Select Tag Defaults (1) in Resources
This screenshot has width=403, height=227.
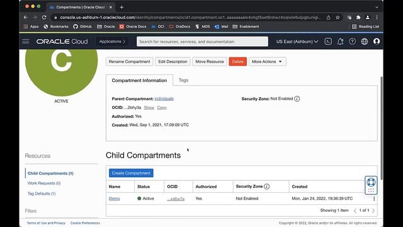point(42,194)
